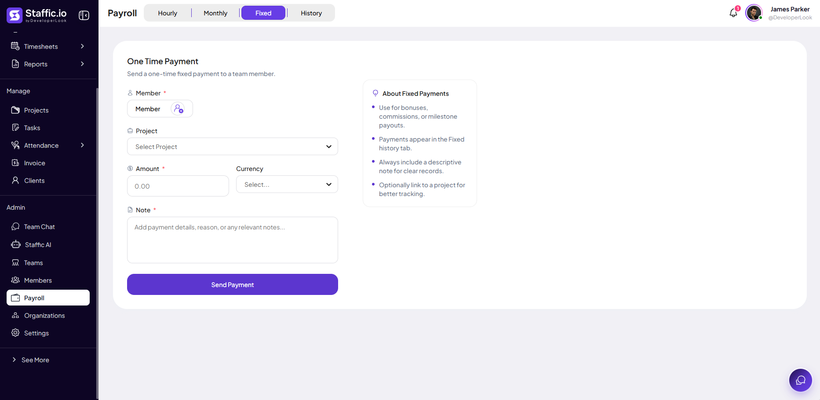Click the Invoice icon in sidebar

click(15, 163)
